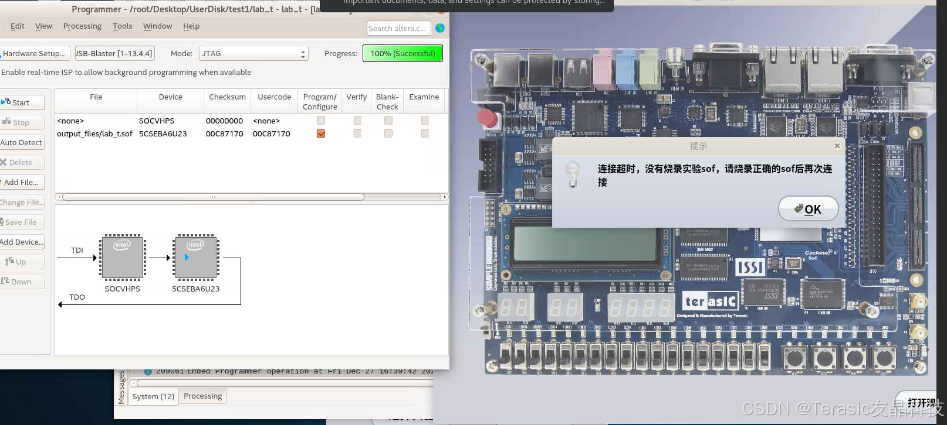947x425 pixels.
Task: Select the <none> file cell
Action: pyautogui.click(x=70, y=121)
